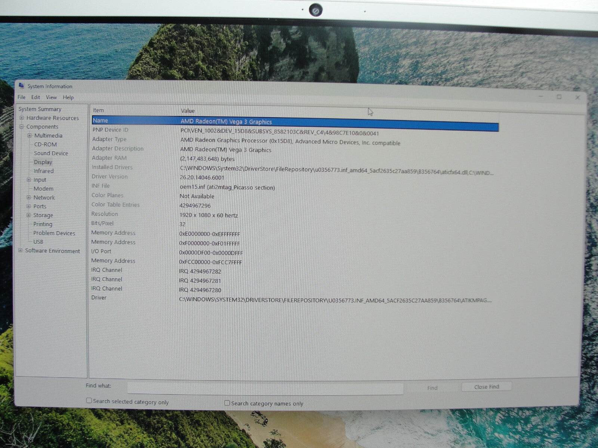
Task: Select Problem Devices in the tree
Action: pos(54,233)
